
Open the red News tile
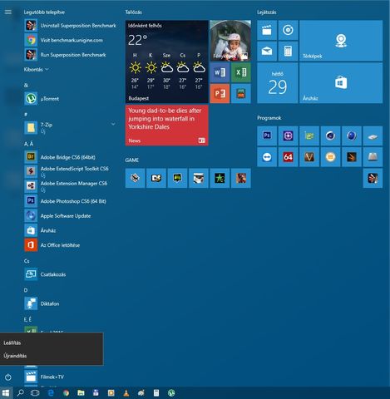click(x=166, y=126)
